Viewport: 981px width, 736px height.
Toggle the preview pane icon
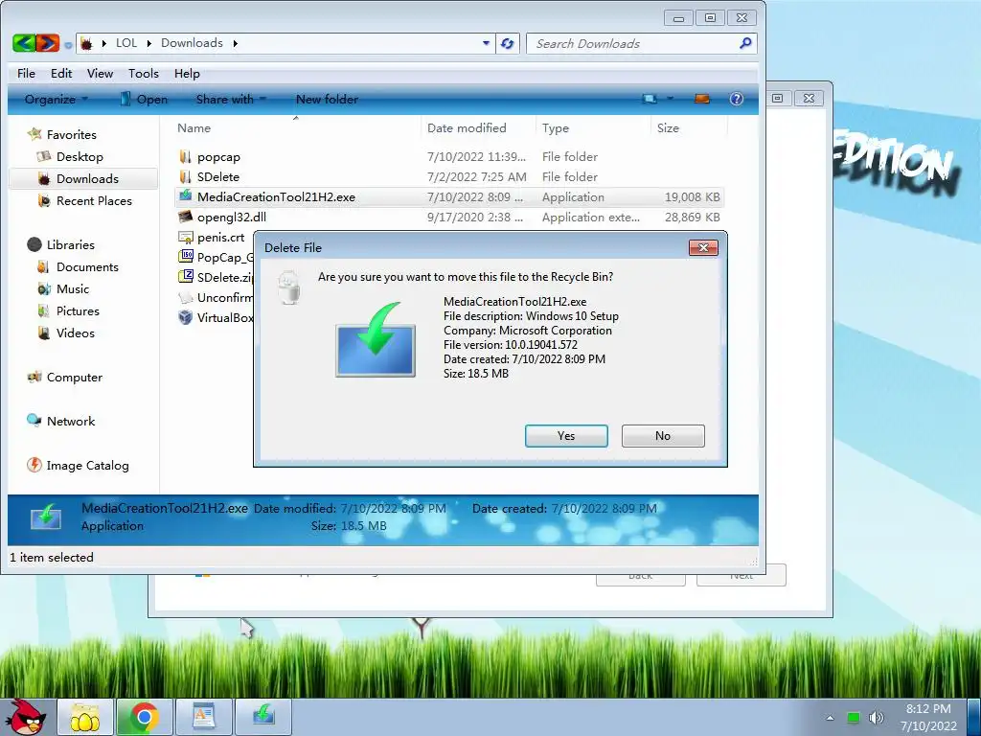pyautogui.click(x=702, y=99)
